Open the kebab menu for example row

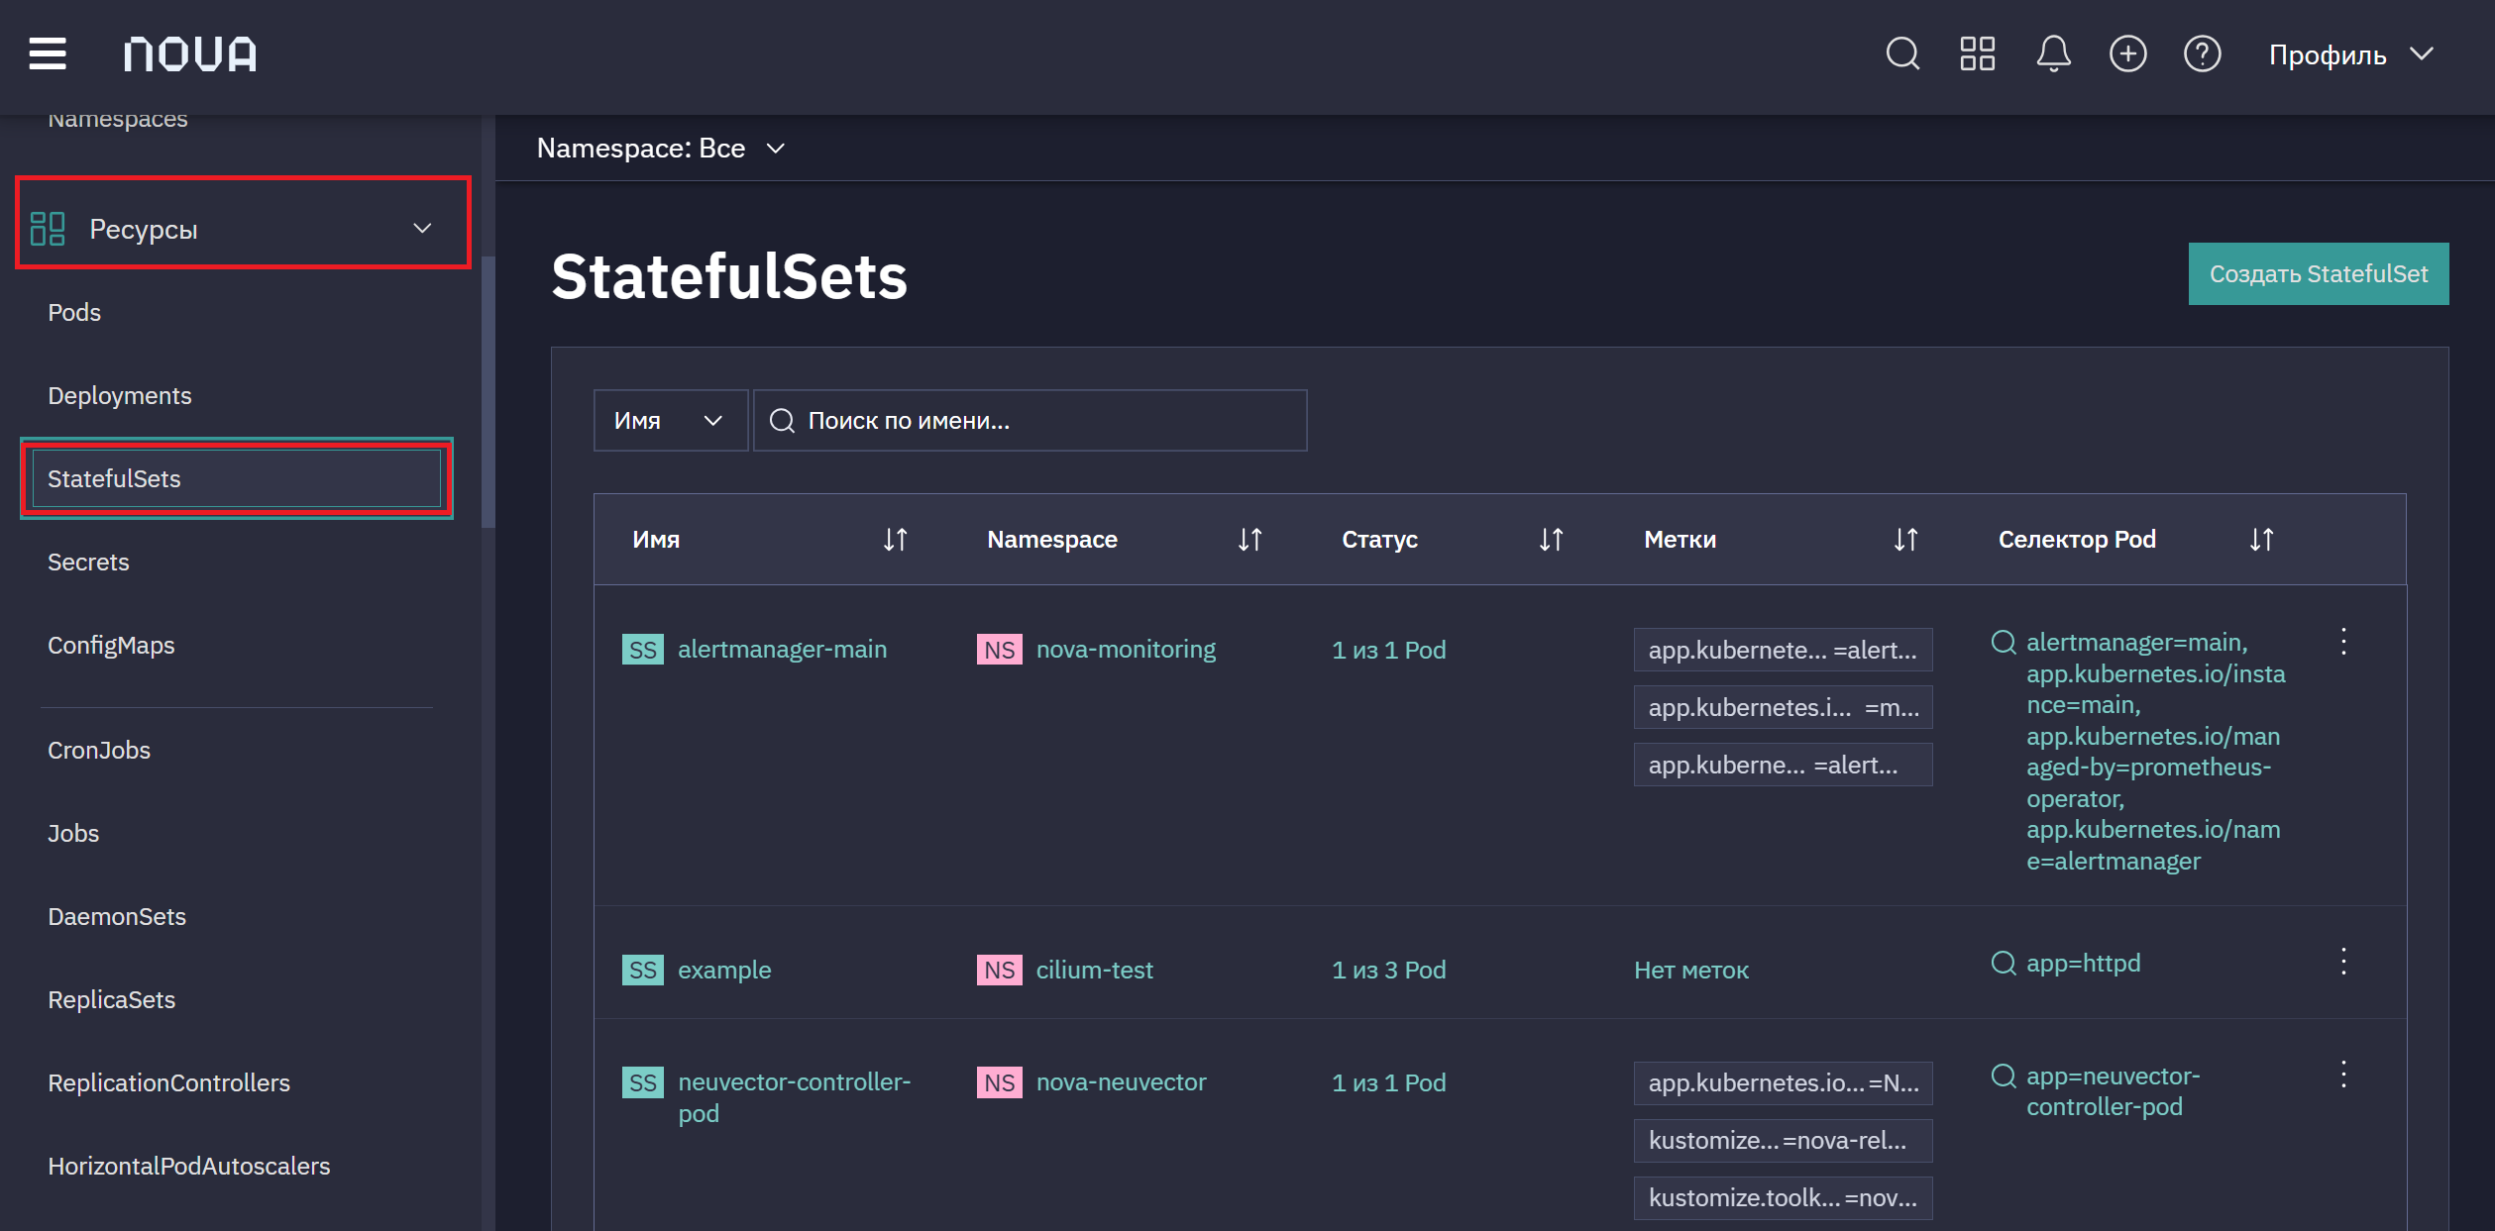pyautogui.click(x=2343, y=961)
